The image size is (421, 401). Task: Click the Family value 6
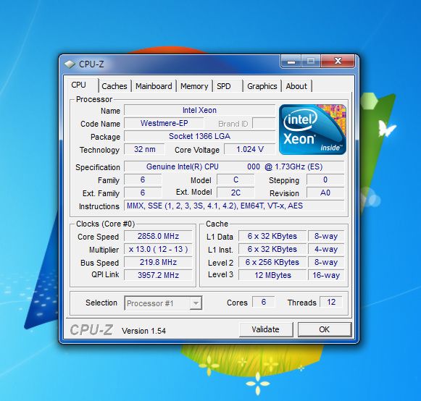[x=143, y=180]
